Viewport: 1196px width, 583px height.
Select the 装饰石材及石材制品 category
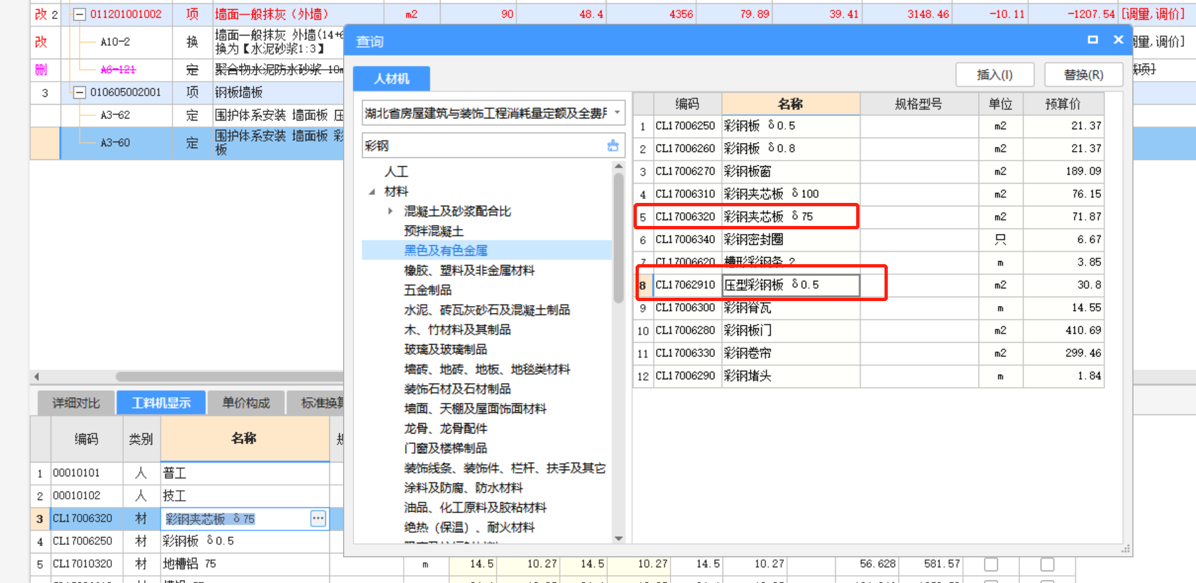coord(458,389)
